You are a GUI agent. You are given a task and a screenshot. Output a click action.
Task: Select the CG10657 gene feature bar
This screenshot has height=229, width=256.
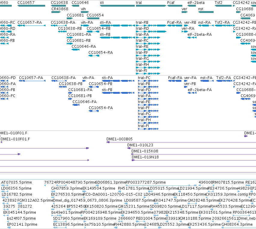pyautogui.click(x=31, y=6)
